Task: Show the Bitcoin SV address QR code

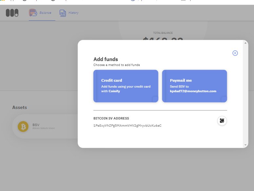Action: [222, 121]
